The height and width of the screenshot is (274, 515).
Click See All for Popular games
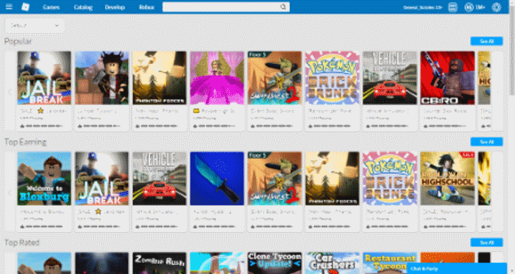point(486,41)
